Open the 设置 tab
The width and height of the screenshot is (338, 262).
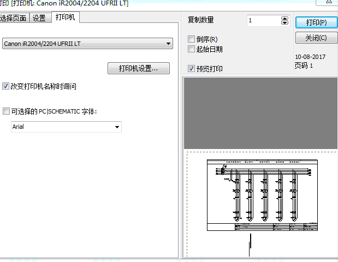pyautogui.click(x=39, y=18)
